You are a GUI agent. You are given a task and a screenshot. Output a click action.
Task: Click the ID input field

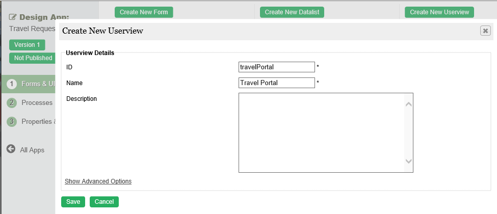click(276, 67)
